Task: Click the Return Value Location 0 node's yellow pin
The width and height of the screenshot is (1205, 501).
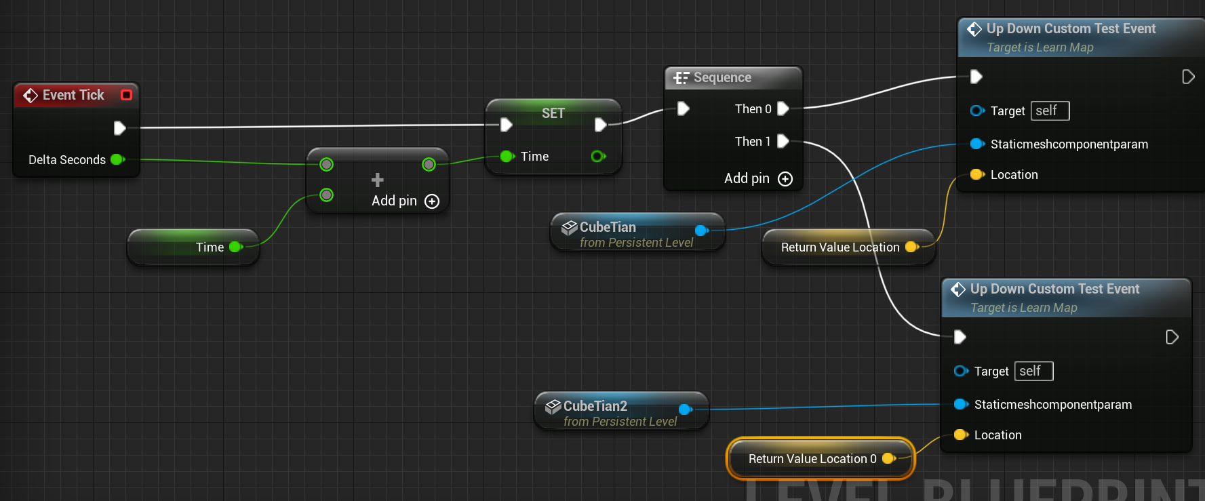Action: click(x=889, y=459)
